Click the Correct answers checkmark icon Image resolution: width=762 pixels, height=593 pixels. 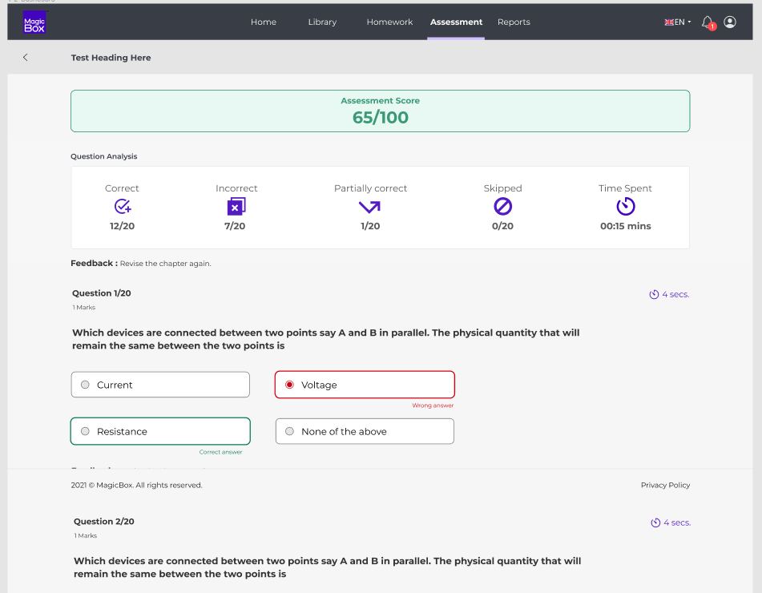122,206
